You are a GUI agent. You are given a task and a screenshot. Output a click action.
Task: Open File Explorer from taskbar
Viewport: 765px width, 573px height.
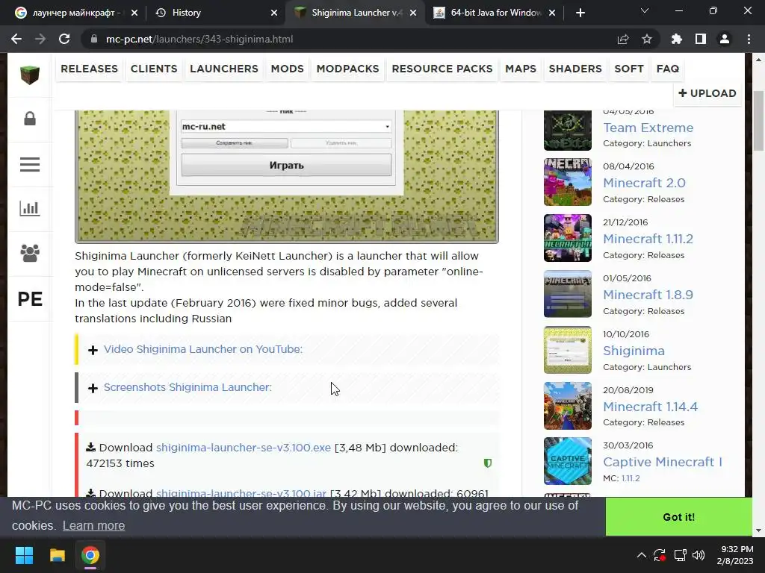tap(57, 555)
